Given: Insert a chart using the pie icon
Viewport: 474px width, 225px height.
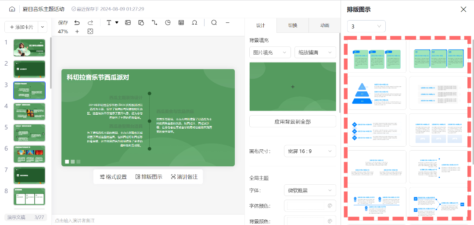Looking at the screenshot, I should 168,23.
